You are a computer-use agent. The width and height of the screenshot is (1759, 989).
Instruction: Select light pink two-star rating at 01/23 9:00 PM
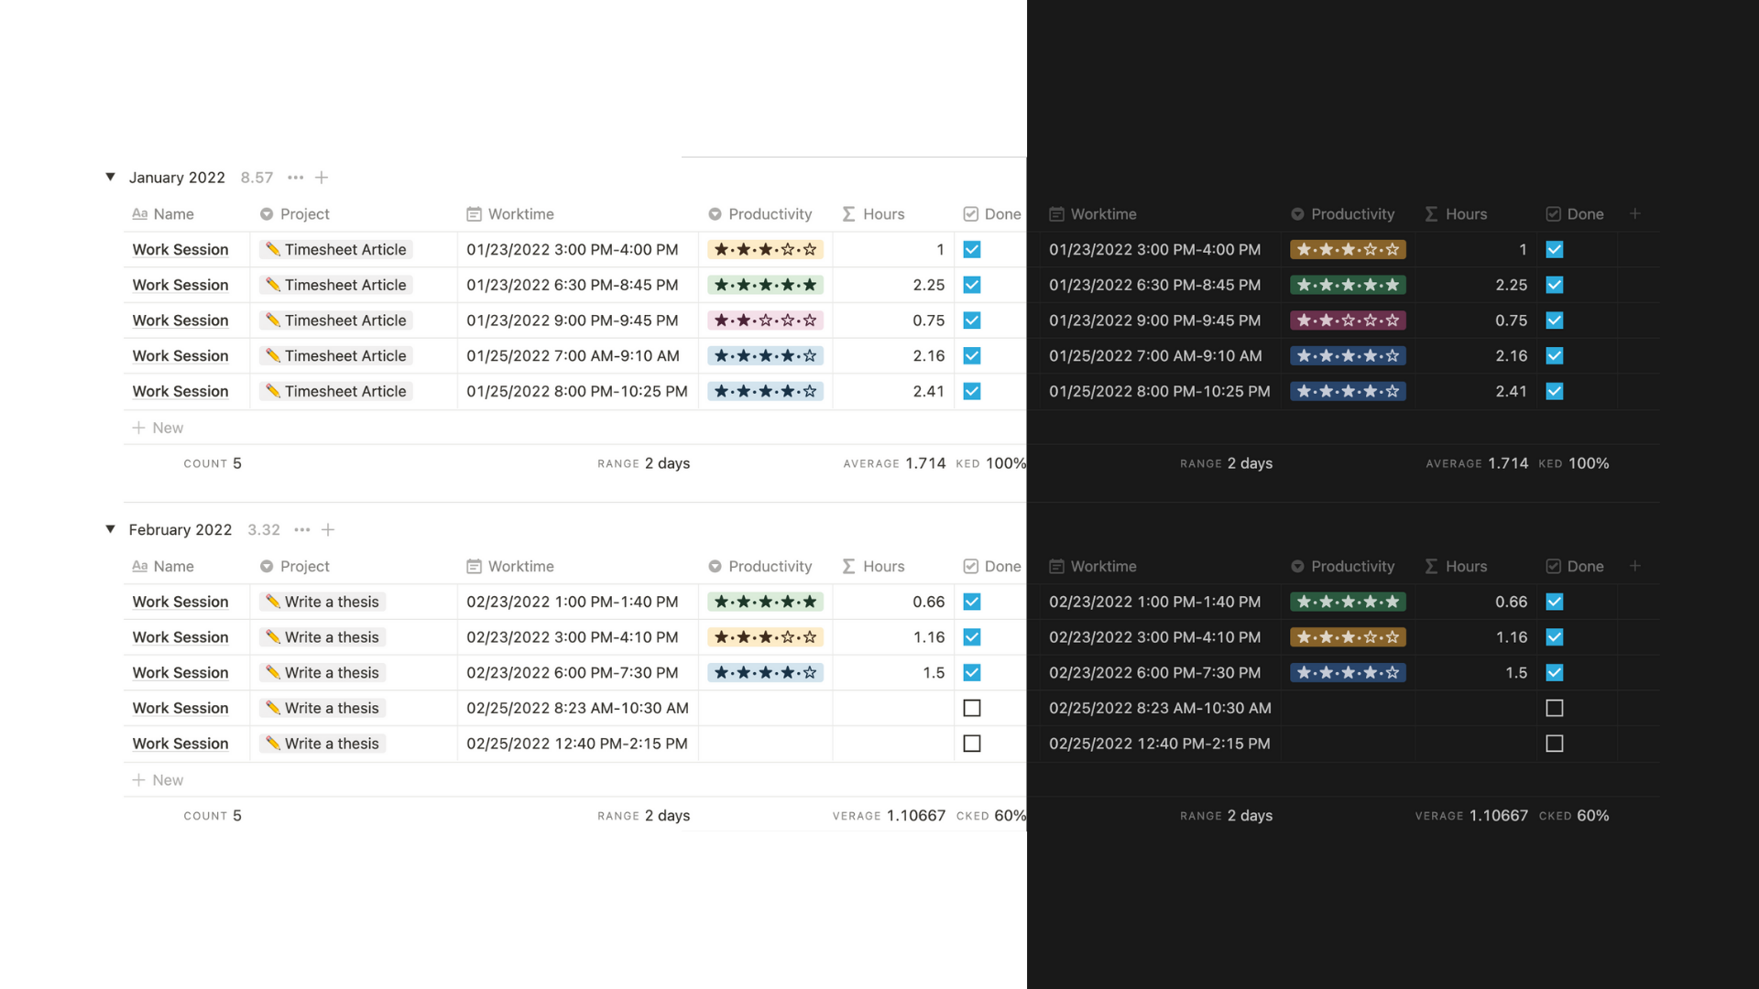(765, 321)
